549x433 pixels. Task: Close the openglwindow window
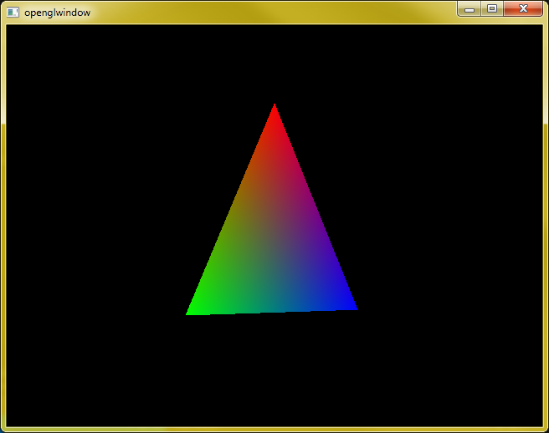tap(523, 8)
